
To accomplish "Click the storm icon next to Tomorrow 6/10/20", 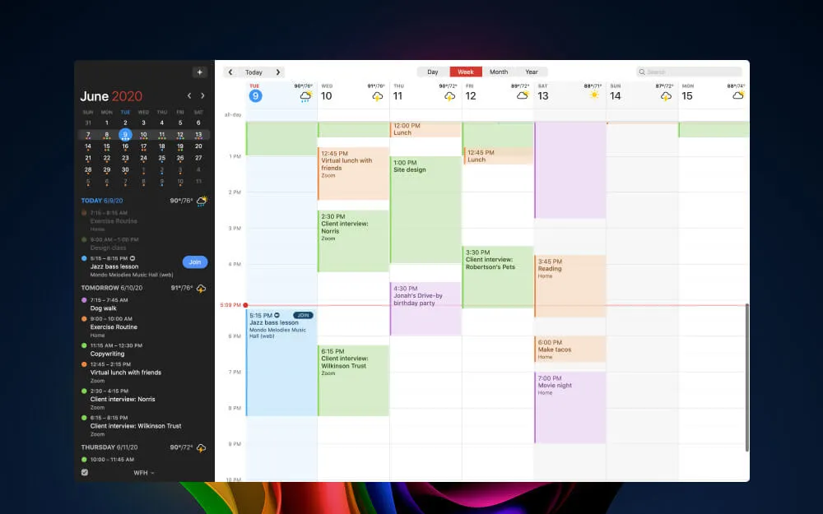I will [202, 289].
